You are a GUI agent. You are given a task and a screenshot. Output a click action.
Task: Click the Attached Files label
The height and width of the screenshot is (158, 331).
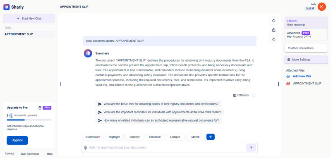pyautogui.click(x=295, y=70)
